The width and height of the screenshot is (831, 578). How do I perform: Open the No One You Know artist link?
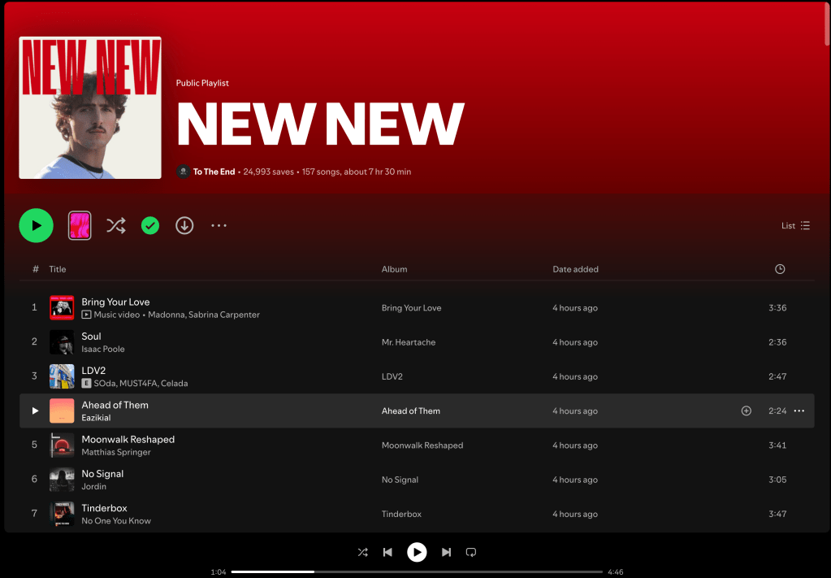point(116,521)
